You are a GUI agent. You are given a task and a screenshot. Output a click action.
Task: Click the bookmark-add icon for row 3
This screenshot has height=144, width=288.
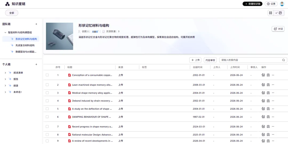pyautogui.click(x=268, y=93)
